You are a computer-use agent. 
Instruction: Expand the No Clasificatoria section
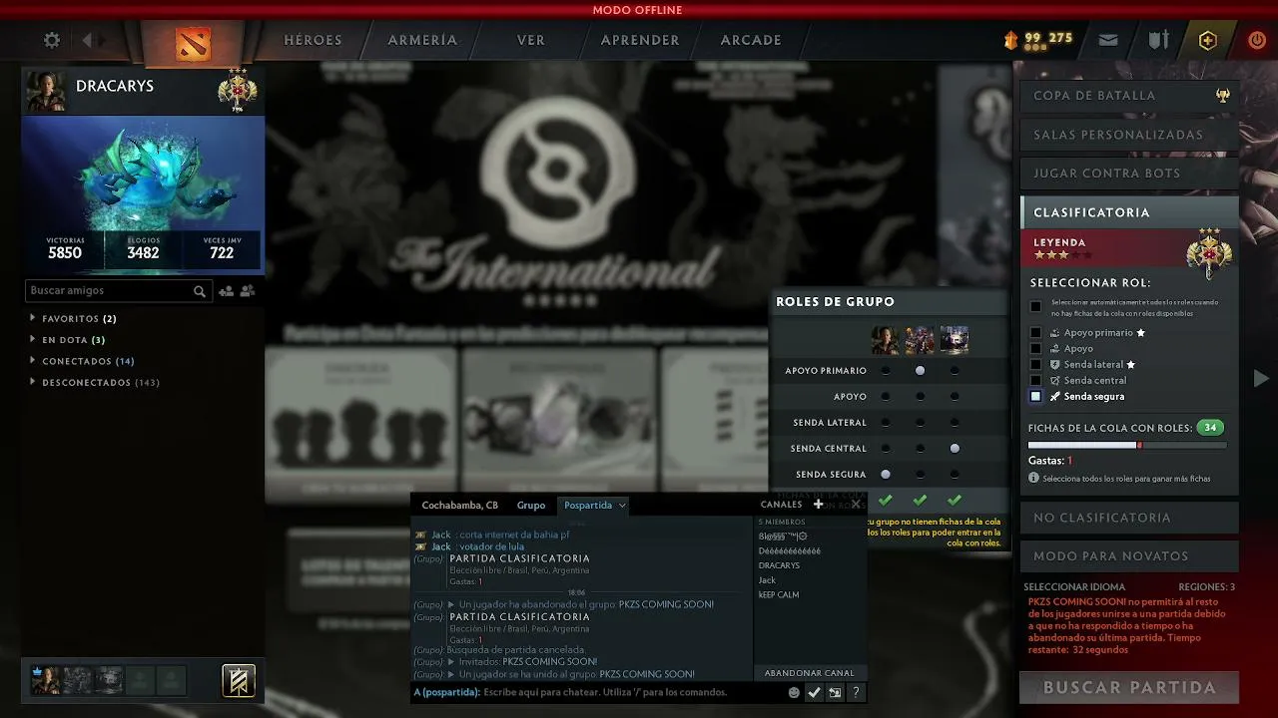pyautogui.click(x=1129, y=518)
